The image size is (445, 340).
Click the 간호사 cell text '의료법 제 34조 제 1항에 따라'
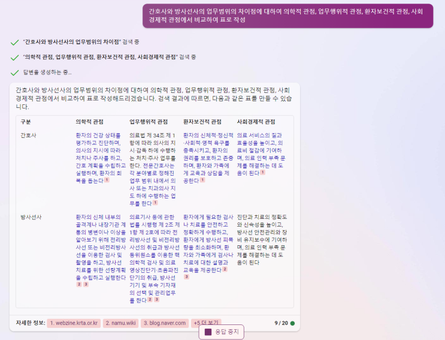[152, 139]
